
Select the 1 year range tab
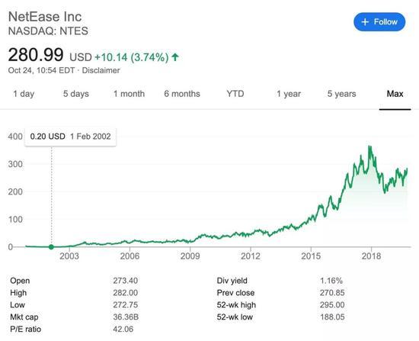pos(289,94)
